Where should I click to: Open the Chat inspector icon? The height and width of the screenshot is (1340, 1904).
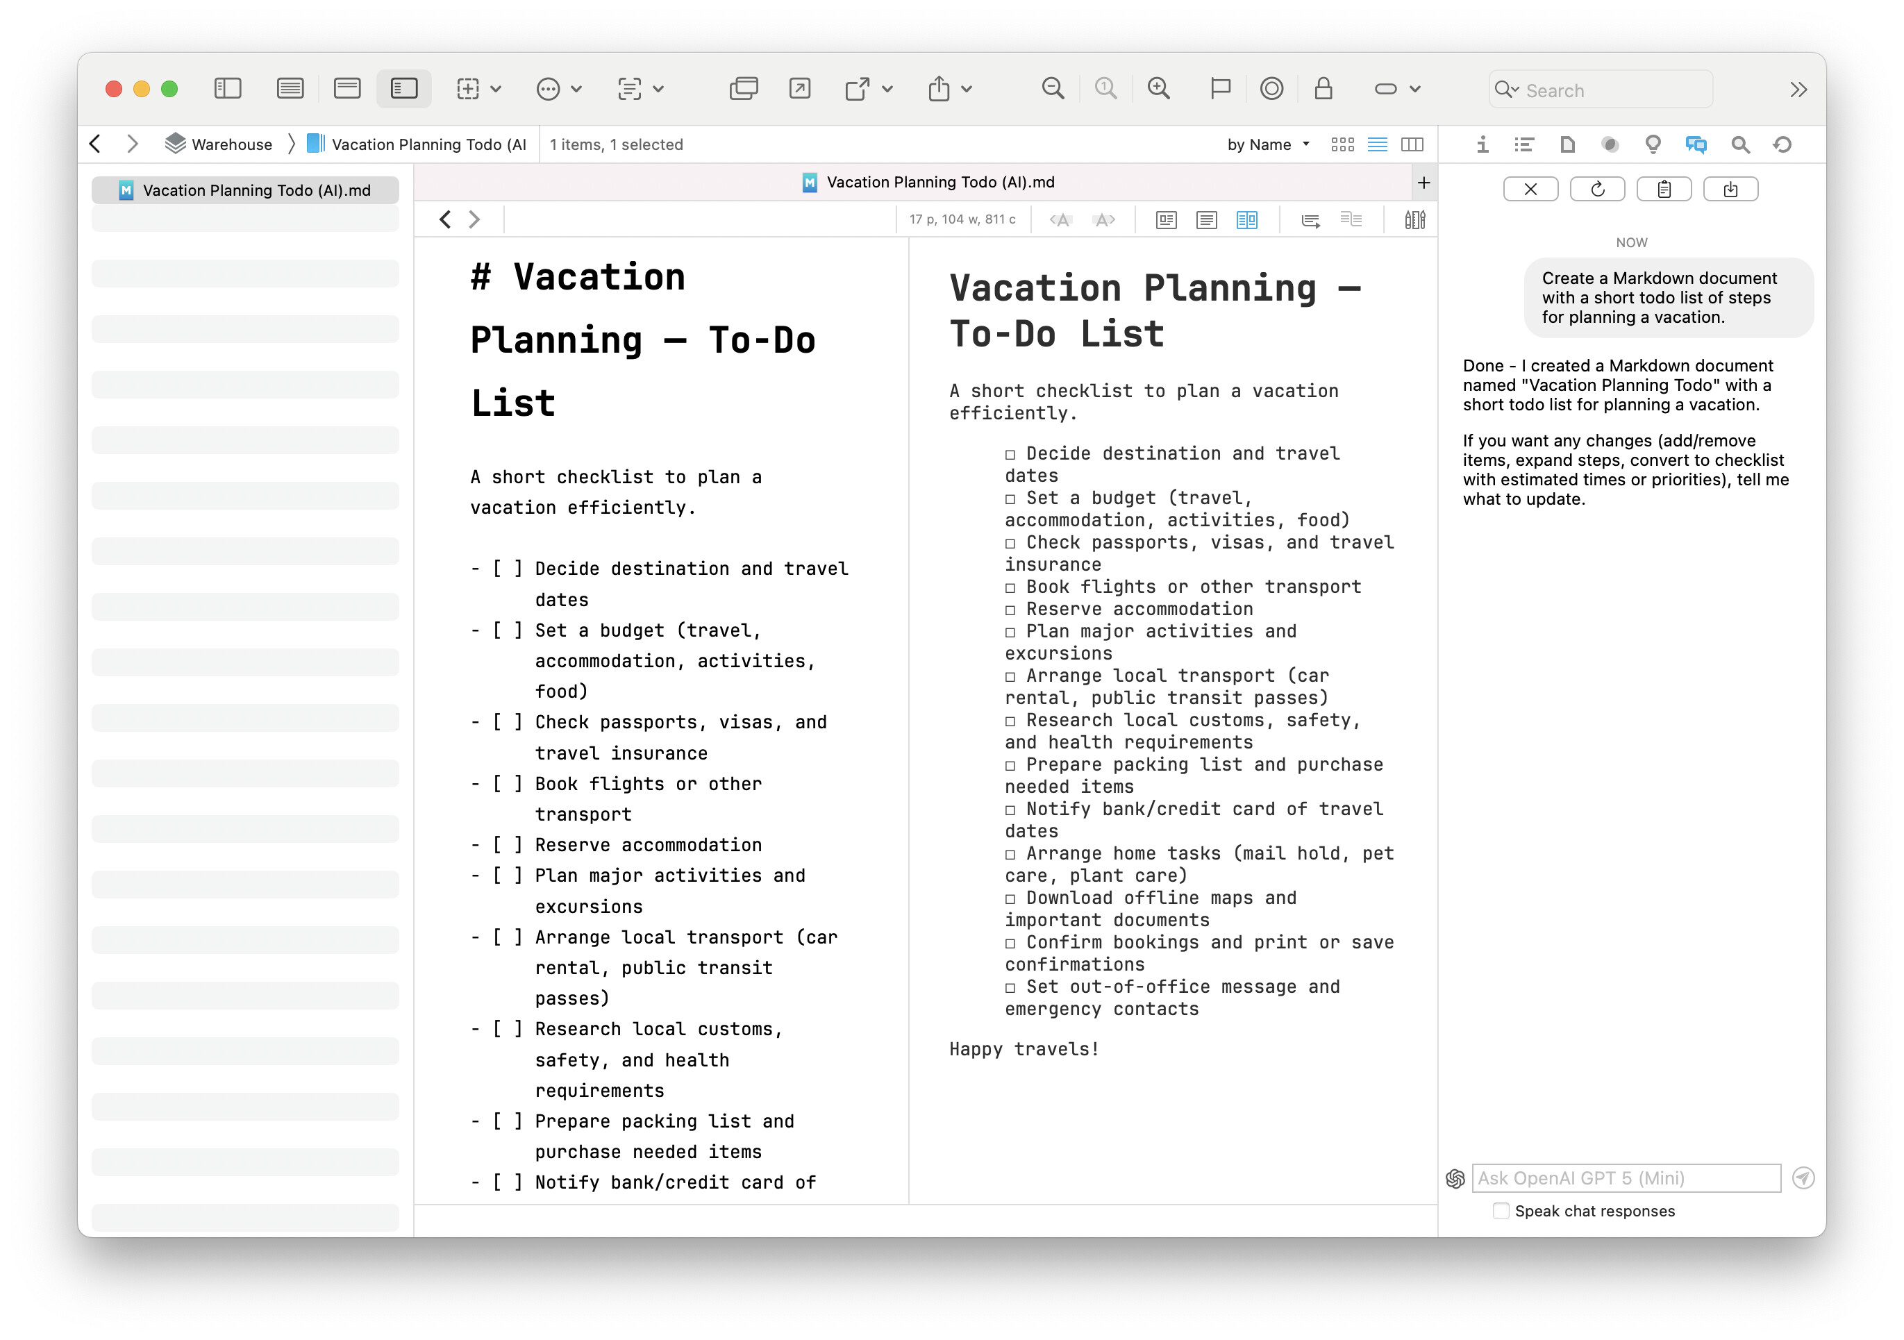coord(1695,145)
